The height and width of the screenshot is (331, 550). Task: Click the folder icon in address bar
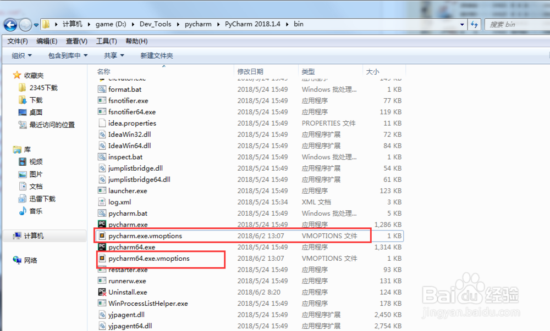[46, 24]
